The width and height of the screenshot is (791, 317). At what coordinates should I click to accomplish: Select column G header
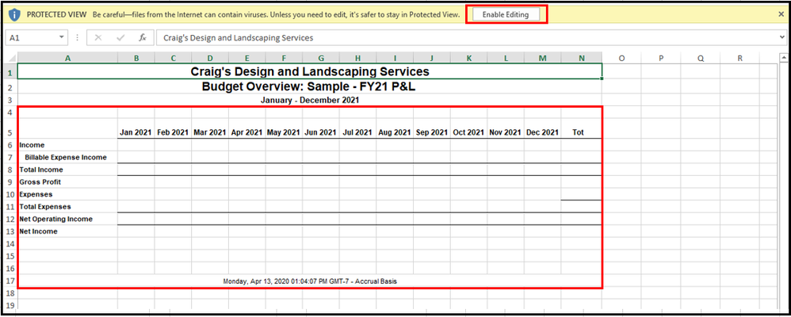tap(321, 58)
